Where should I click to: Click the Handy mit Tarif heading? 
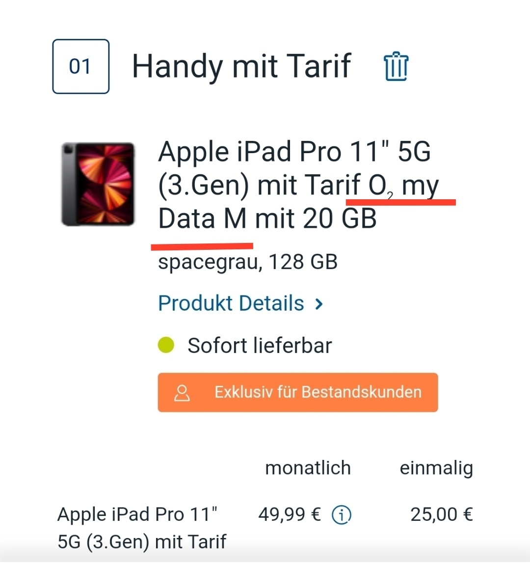coord(241,66)
